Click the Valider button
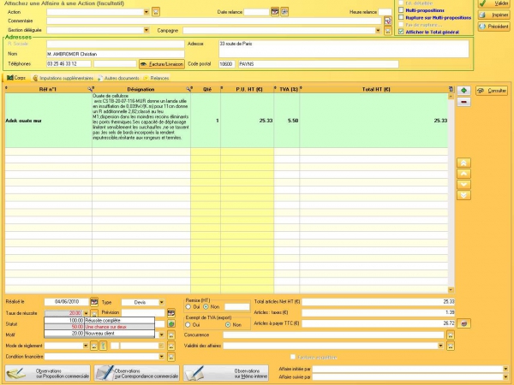514x385 pixels. pos(493,3)
